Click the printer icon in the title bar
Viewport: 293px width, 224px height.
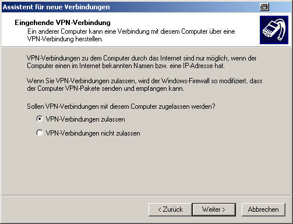click(x=264, y=7)
